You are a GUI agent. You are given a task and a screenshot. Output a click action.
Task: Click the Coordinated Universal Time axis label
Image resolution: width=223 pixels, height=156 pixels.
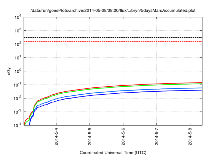click(113, 153)
